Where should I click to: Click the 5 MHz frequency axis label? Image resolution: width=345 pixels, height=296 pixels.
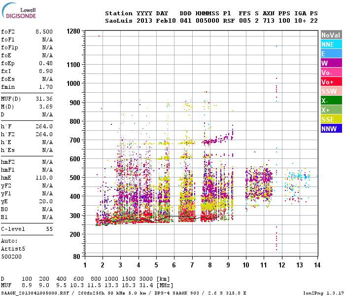coord(156,265)
